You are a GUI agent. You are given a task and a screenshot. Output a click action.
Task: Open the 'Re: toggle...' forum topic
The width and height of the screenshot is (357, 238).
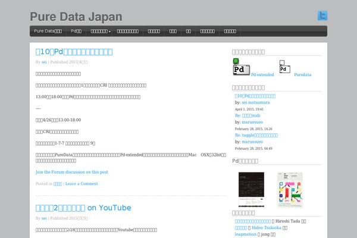(x=256, y=135)
